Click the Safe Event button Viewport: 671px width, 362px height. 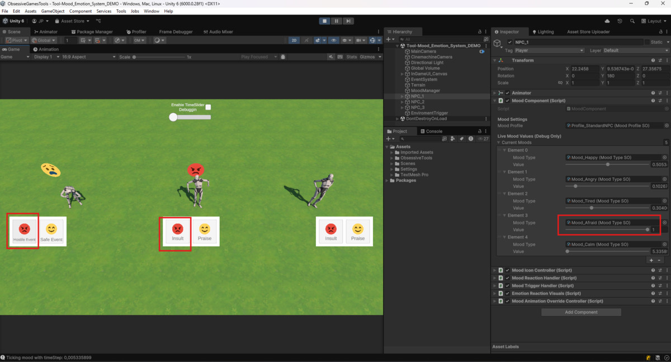pos(51,232)
